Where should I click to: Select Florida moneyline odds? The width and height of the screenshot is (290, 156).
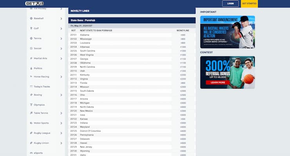point(183,83)
